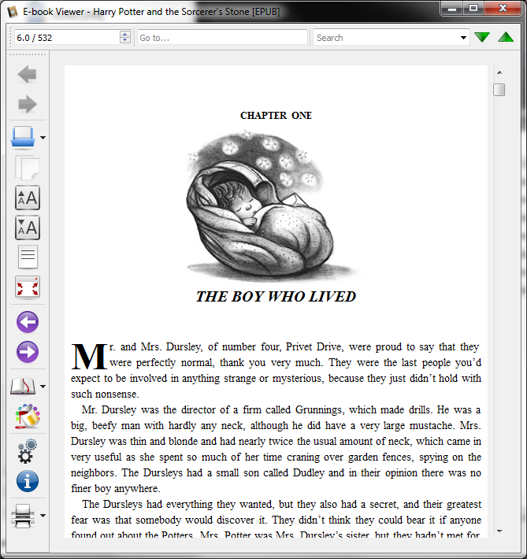Viewport: 527px width, 559px height.
Task: Close the E-book Viewer window
Action: (503, 9)
